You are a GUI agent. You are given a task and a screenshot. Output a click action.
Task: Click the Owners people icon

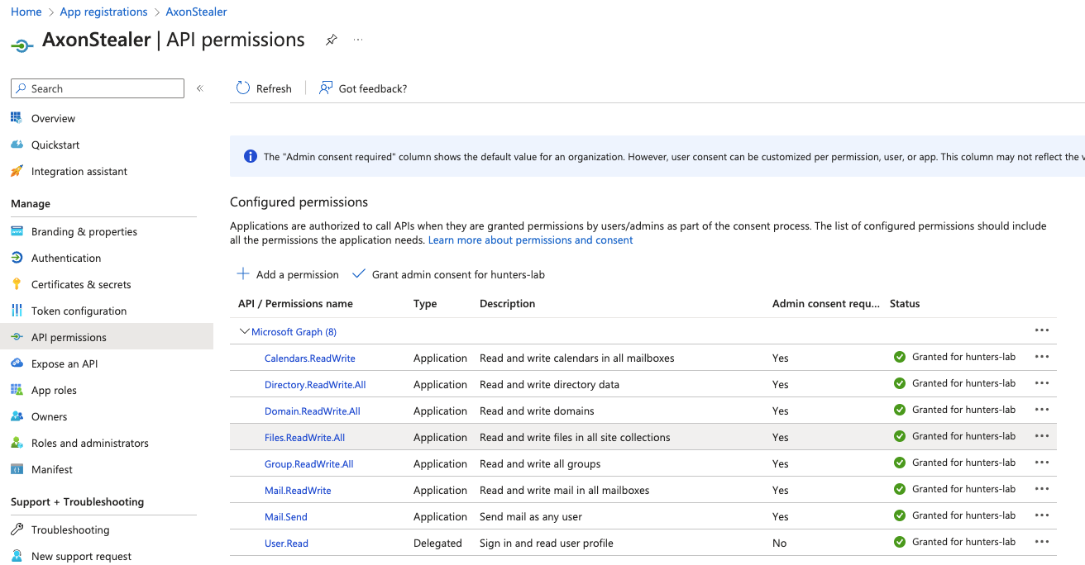point(17,416)
